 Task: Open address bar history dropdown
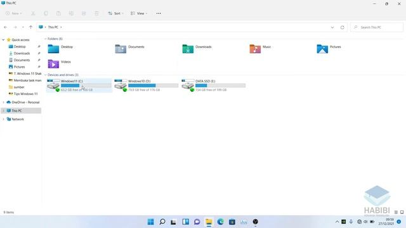[332, 27]
